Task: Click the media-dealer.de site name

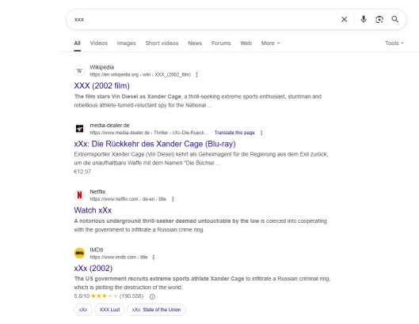Action: 109,126
